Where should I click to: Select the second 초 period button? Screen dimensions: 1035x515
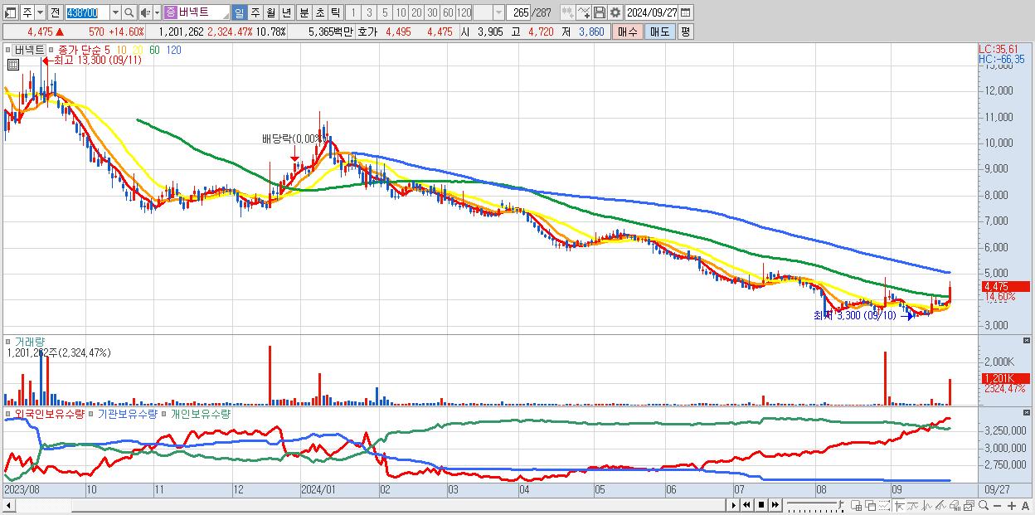[x=320, y=12]
